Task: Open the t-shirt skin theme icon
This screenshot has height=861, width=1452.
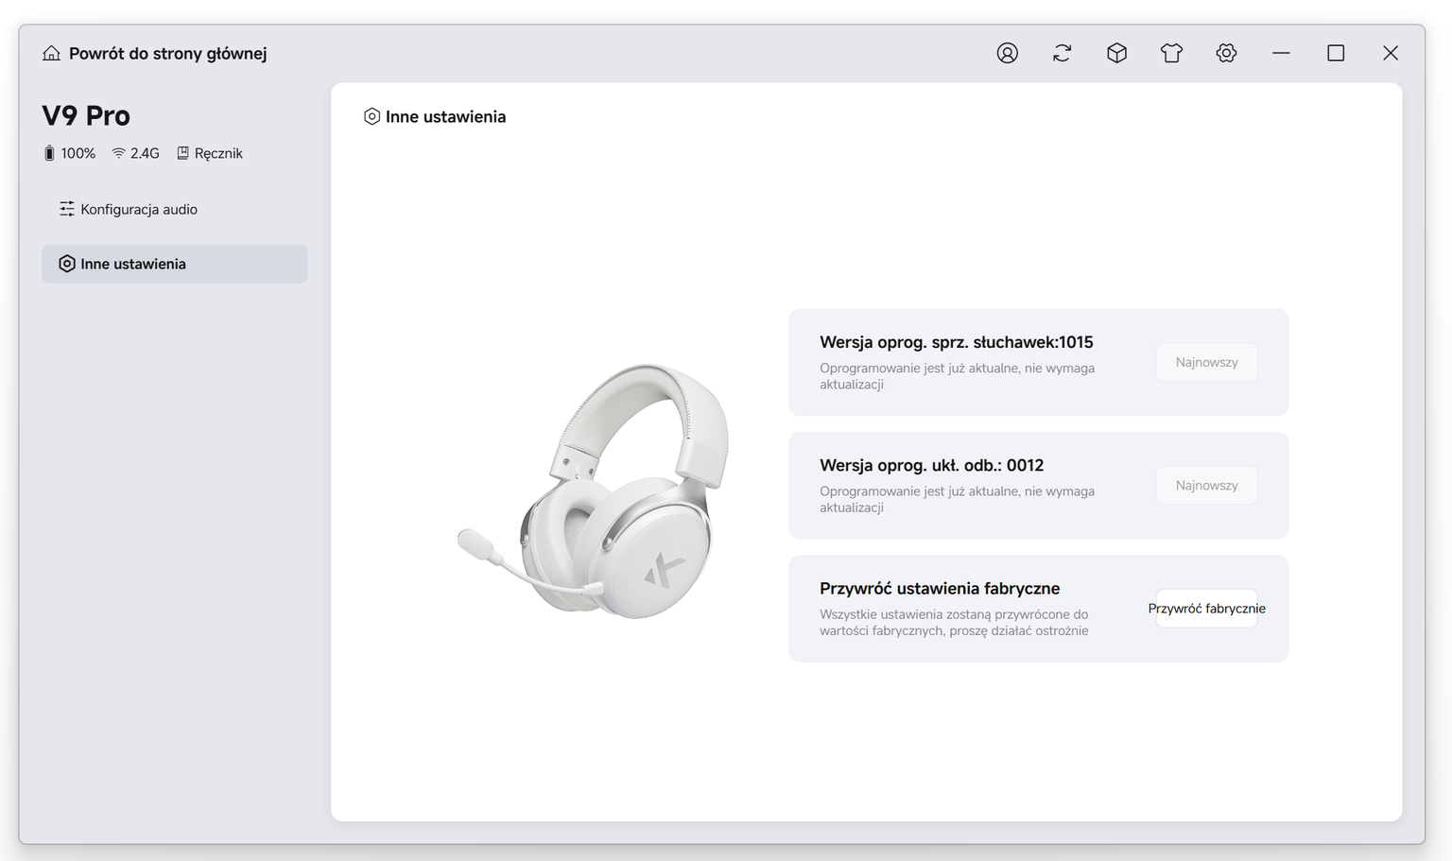Action: [x=1171, y=53]
